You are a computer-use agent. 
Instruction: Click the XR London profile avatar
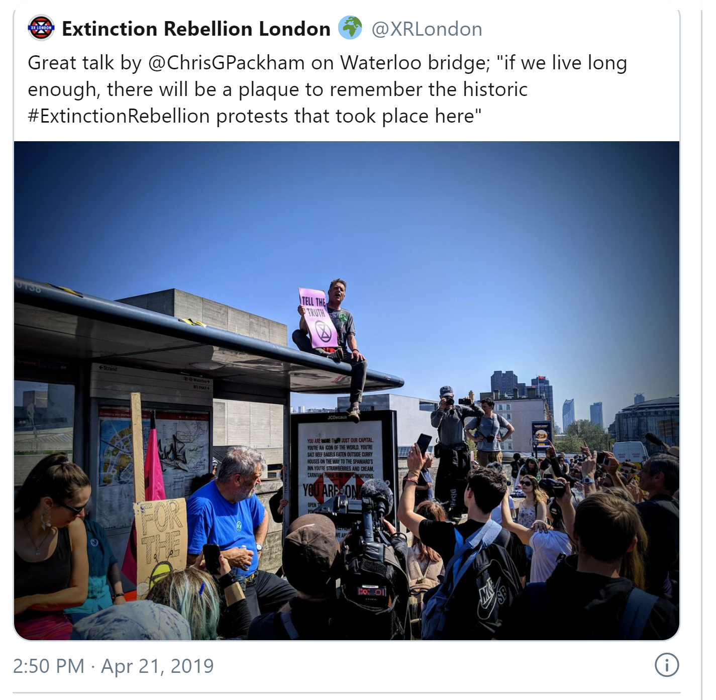coord(41,28)
